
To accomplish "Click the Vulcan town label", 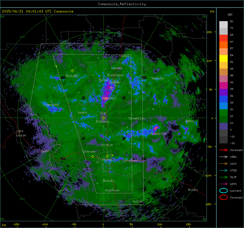I will click(x=138, y=201).
